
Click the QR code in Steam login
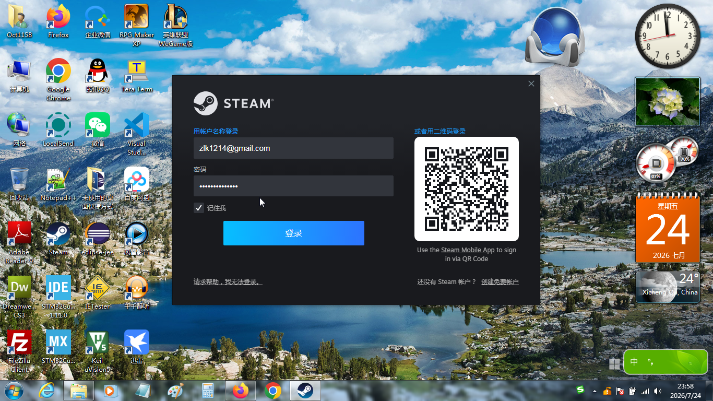(x=467, y=189)
